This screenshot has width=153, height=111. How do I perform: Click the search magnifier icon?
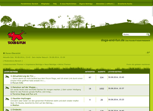coord(148,35)
